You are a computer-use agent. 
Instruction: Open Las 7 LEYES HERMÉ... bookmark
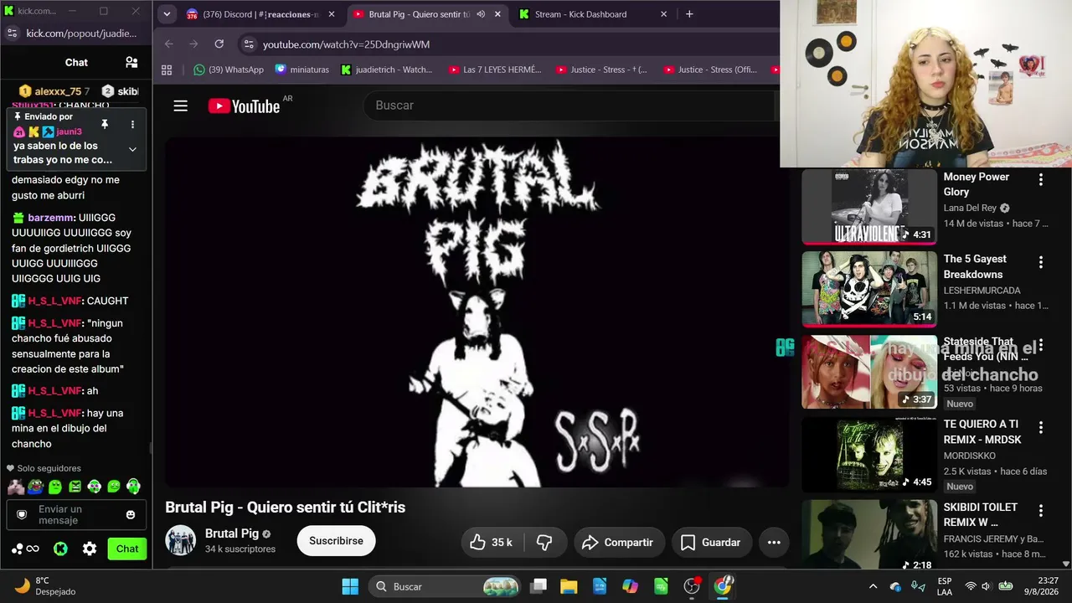tap(495, 70)
